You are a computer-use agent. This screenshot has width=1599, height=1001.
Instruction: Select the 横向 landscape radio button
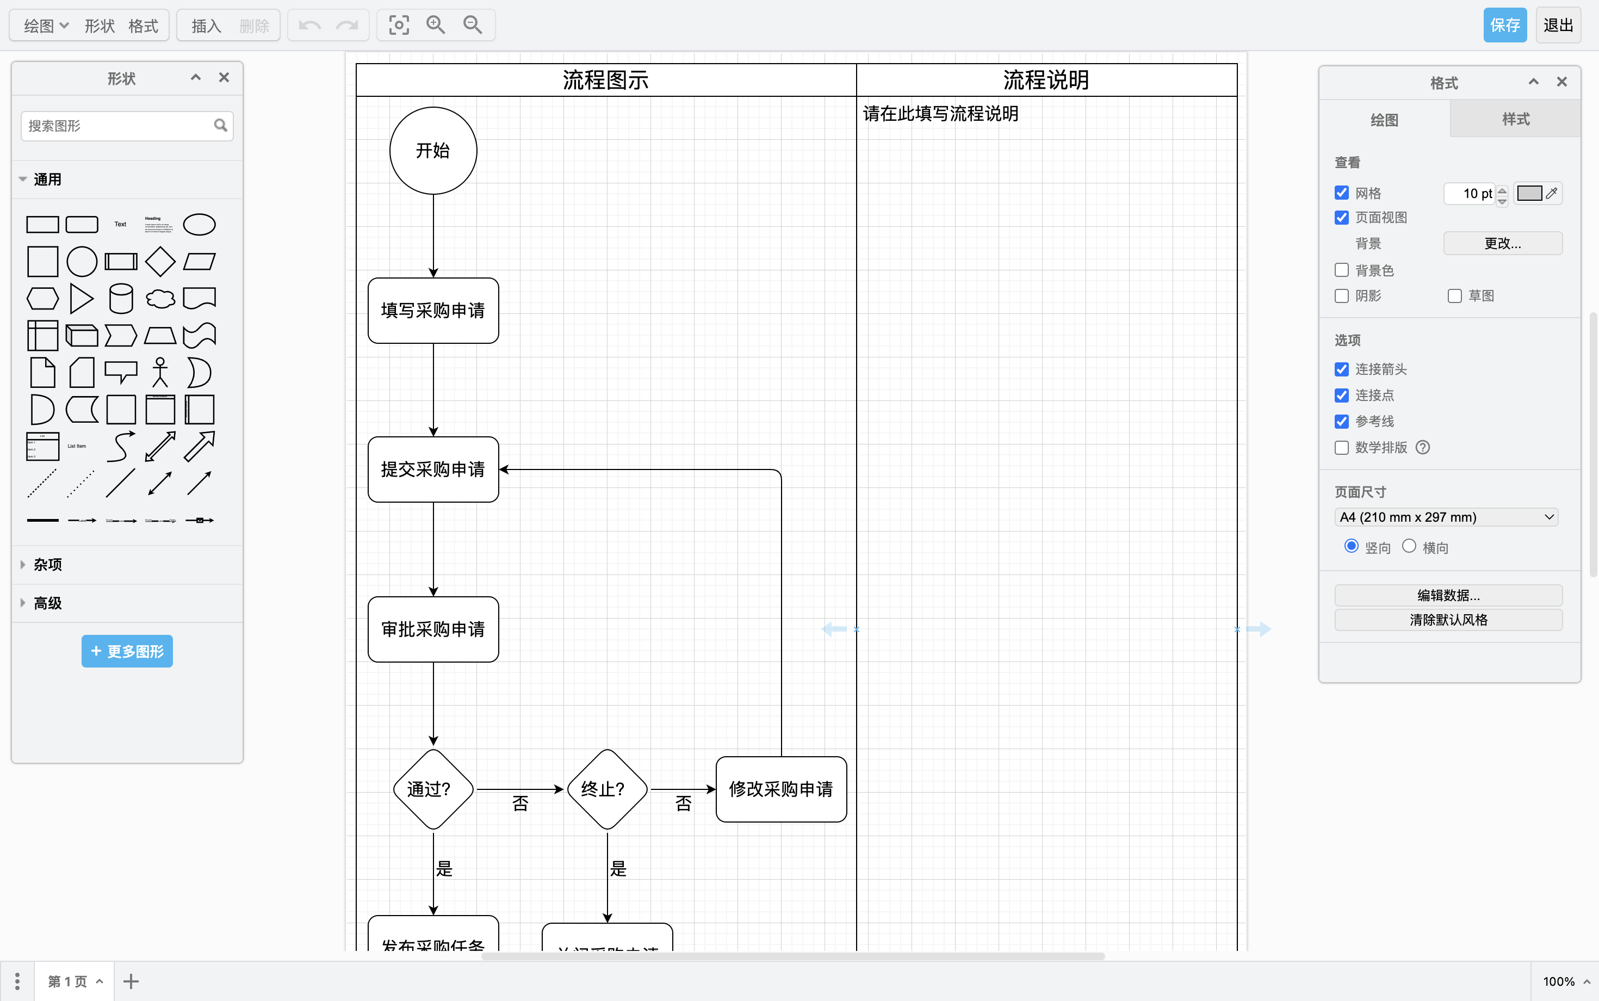point(1409,546)
